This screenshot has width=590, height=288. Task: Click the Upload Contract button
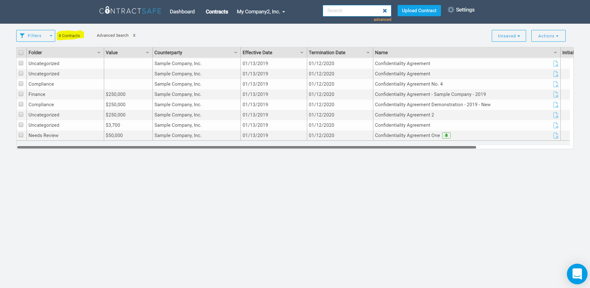pos(419,11)
